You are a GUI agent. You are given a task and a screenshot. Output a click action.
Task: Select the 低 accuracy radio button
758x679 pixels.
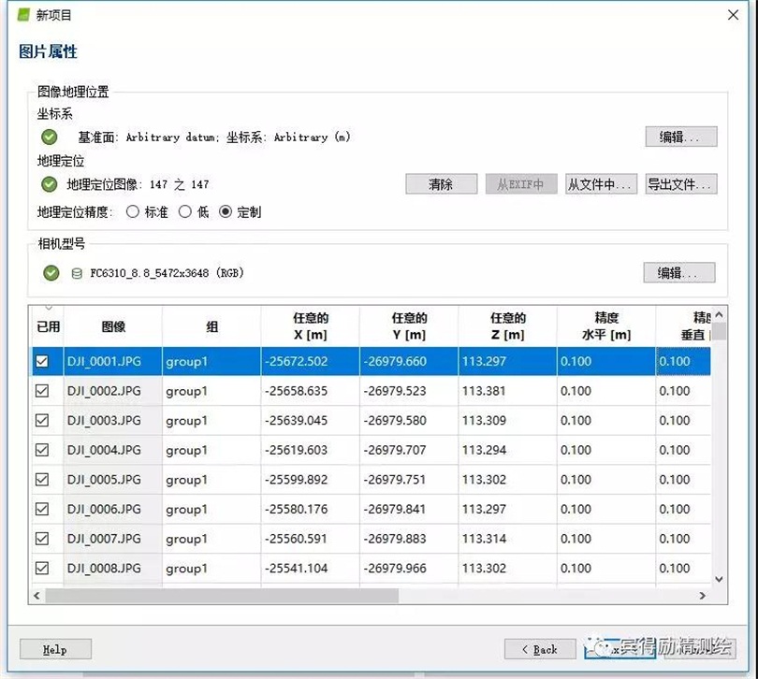(x=184, y=211)
